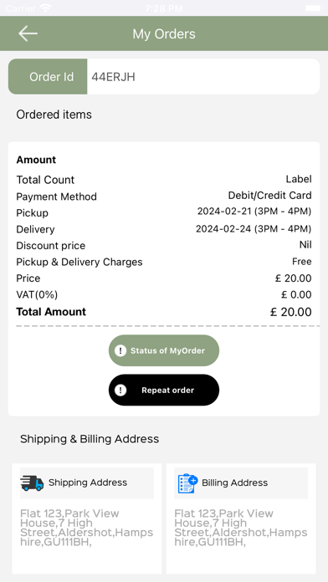The height and width of the screenshot is (582, 328).
Task: Tap the exclamation icon in Repeat order
Action: (x=120, y=391)
